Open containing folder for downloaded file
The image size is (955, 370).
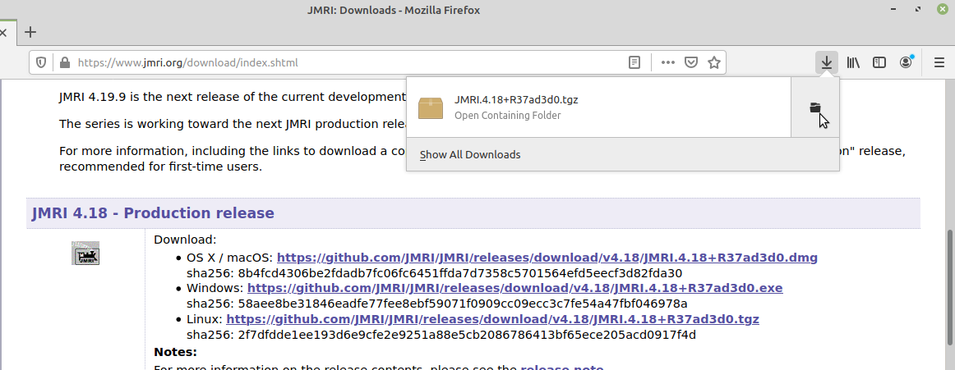(x=814, y=107)
